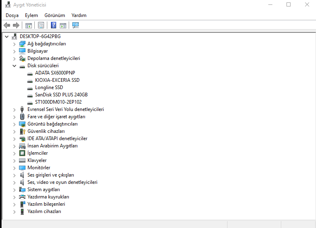
Task: Click the Klavyeler keyboard icon
Action: point(22,160)
